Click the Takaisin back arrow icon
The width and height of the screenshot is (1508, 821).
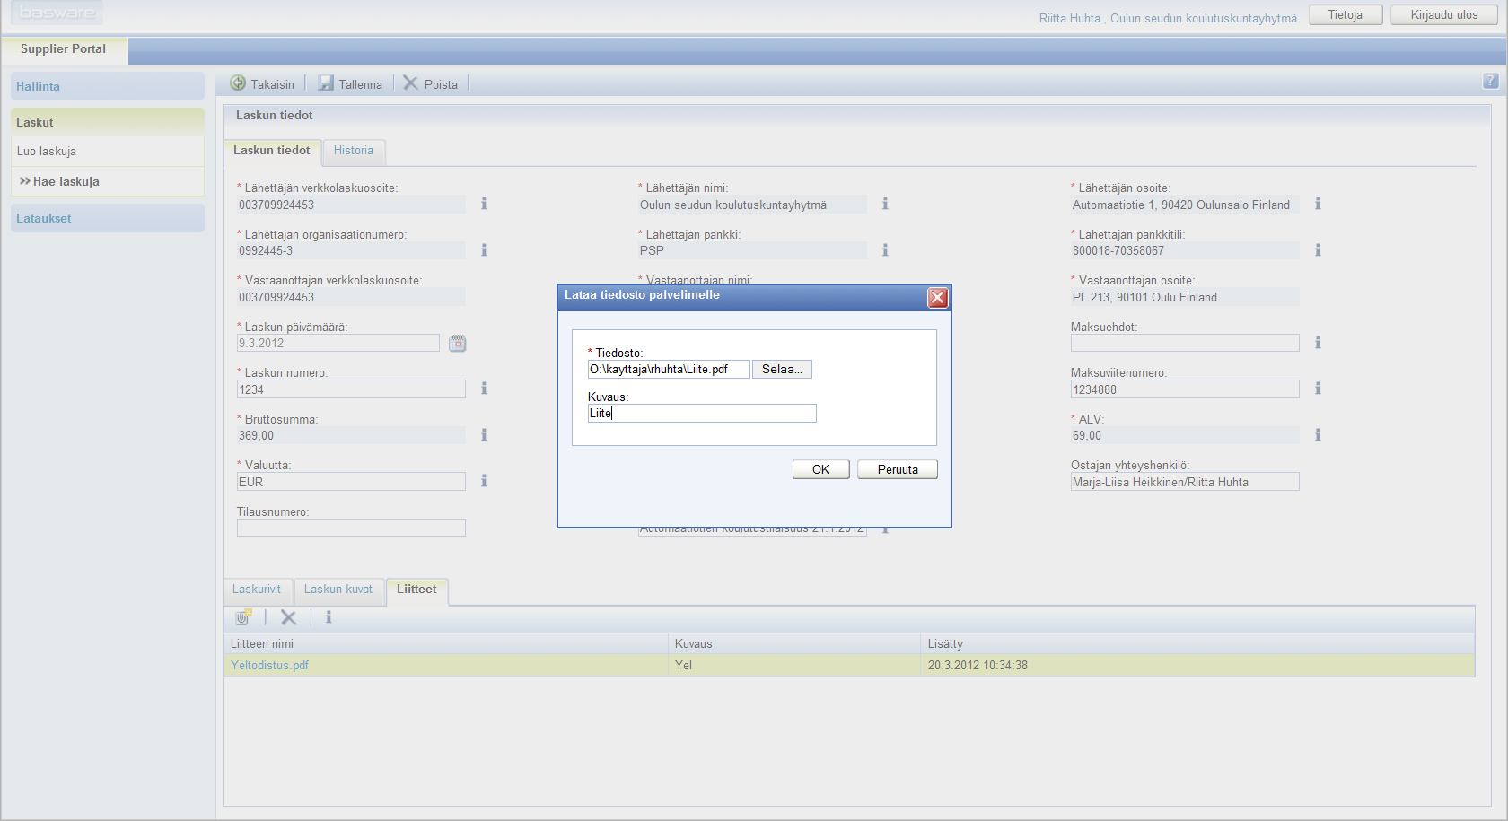point(238,83)
